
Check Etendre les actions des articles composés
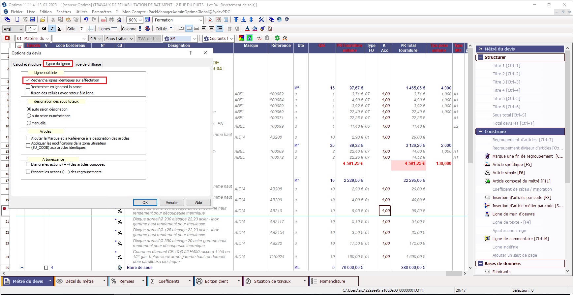click(x=28, y=164)
